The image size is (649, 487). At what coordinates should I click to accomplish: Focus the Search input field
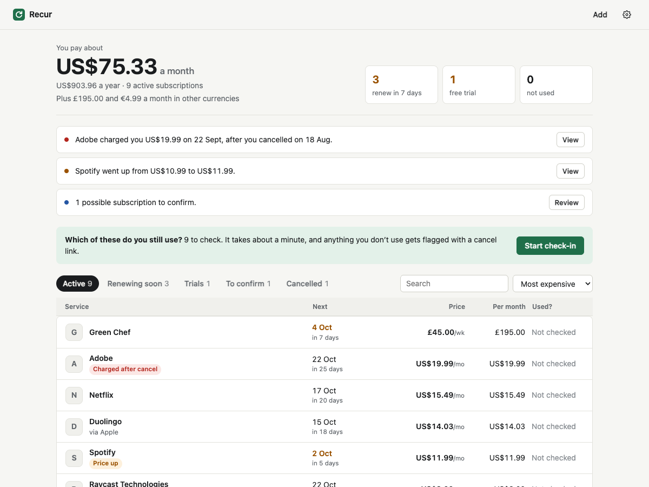[454, 284]
